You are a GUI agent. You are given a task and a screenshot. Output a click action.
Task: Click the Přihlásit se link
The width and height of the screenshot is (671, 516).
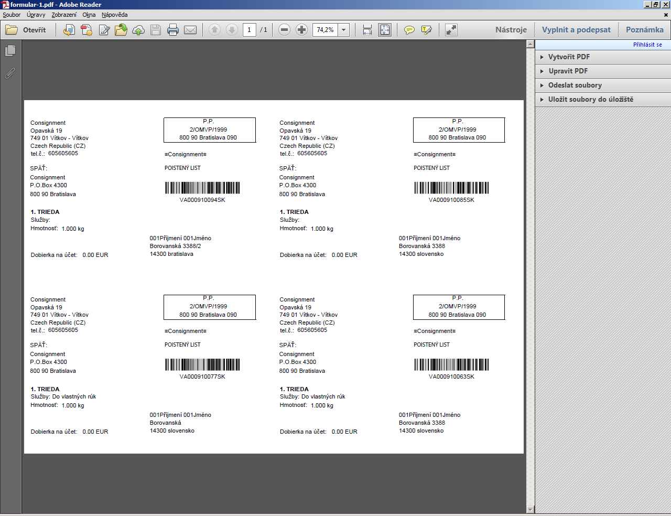[x=647, y=45]
